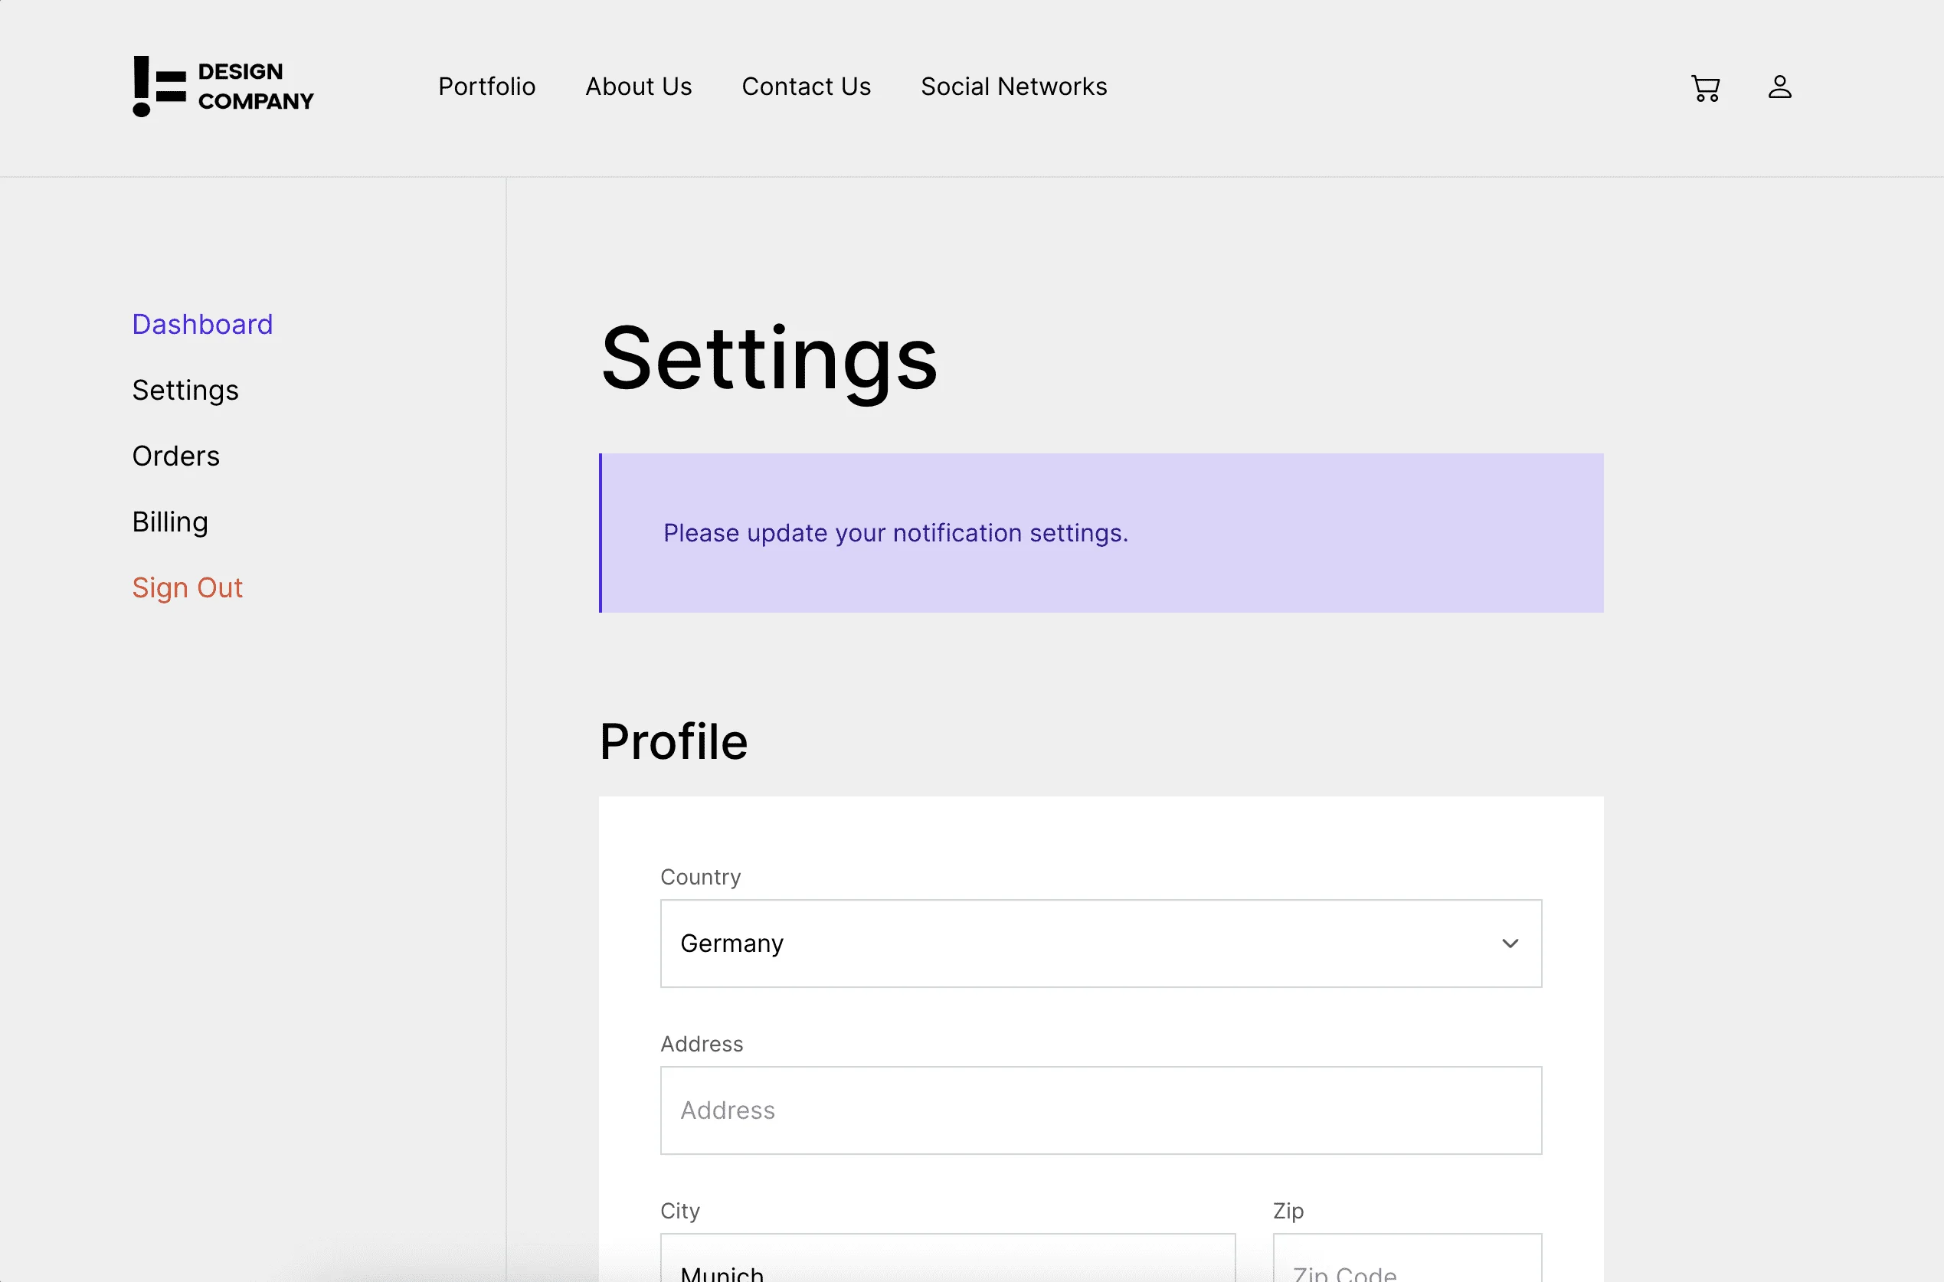
Task: Expand the Country dropdown showing Germany
Action: tap(1101, 944)
